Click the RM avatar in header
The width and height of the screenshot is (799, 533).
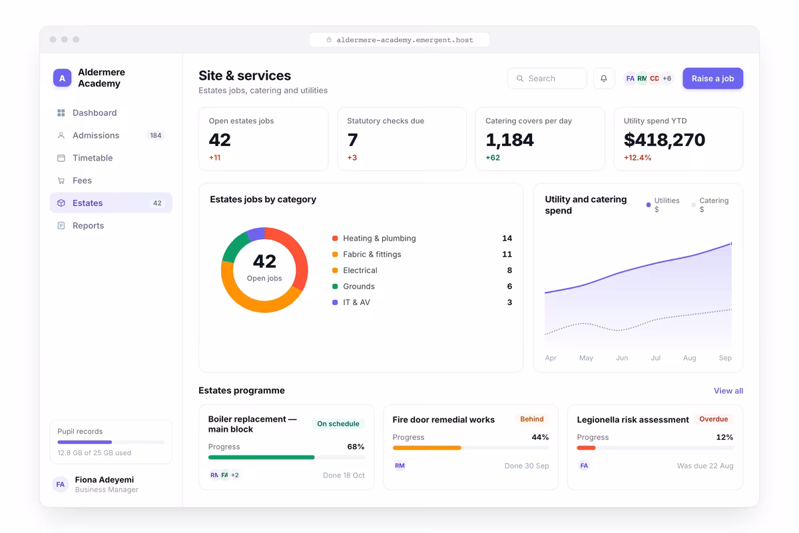coord(642,79)
